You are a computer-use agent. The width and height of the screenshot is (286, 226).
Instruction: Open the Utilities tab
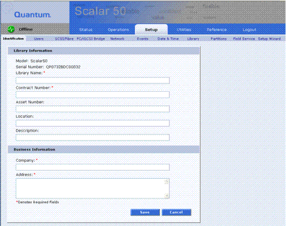184,30
